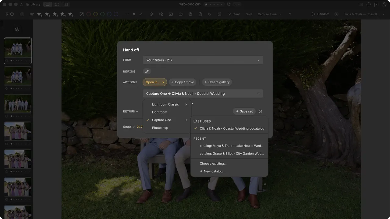Toggle sort direction arrow

click(x=290, y=14)
